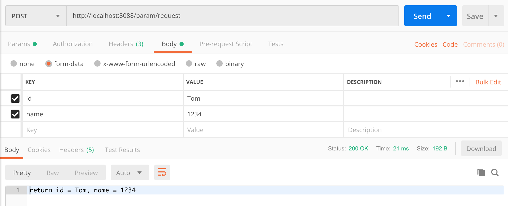This screenshot has height=206, width=508.
Task: Open the Comments (0) link
Action: point(484,45)
